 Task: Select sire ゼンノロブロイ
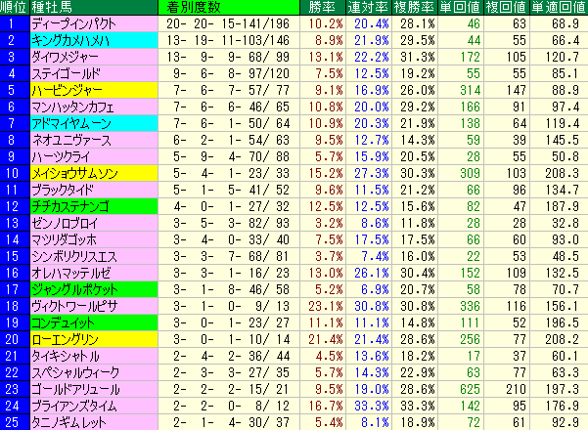(94, 223)
